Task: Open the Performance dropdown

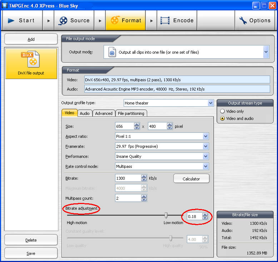Action: click(x=205, y=156)
